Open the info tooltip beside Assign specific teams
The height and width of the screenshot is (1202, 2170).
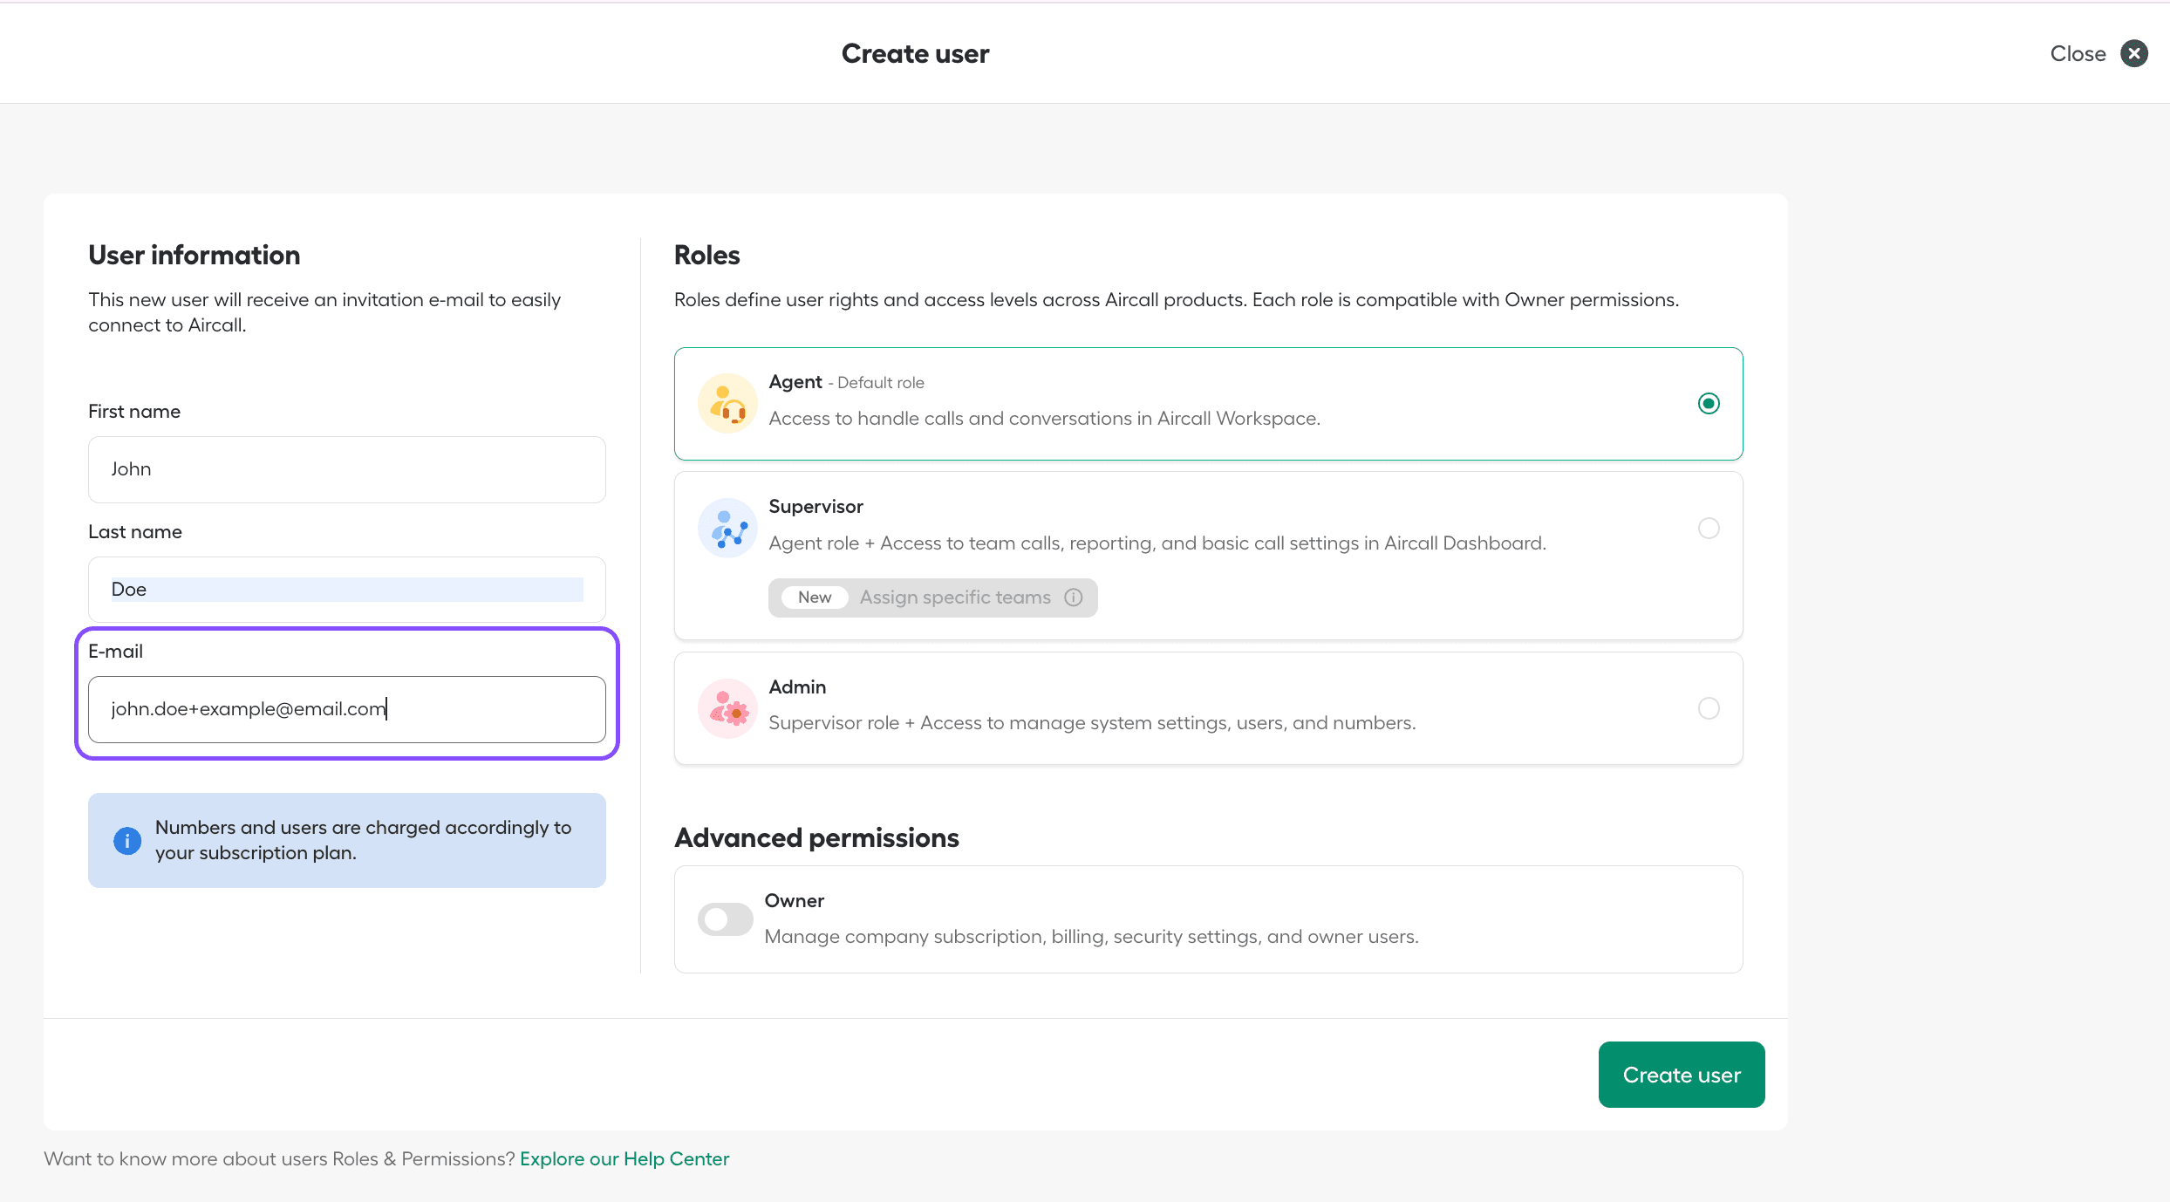pyautogui.click(x=1073, y=598)
